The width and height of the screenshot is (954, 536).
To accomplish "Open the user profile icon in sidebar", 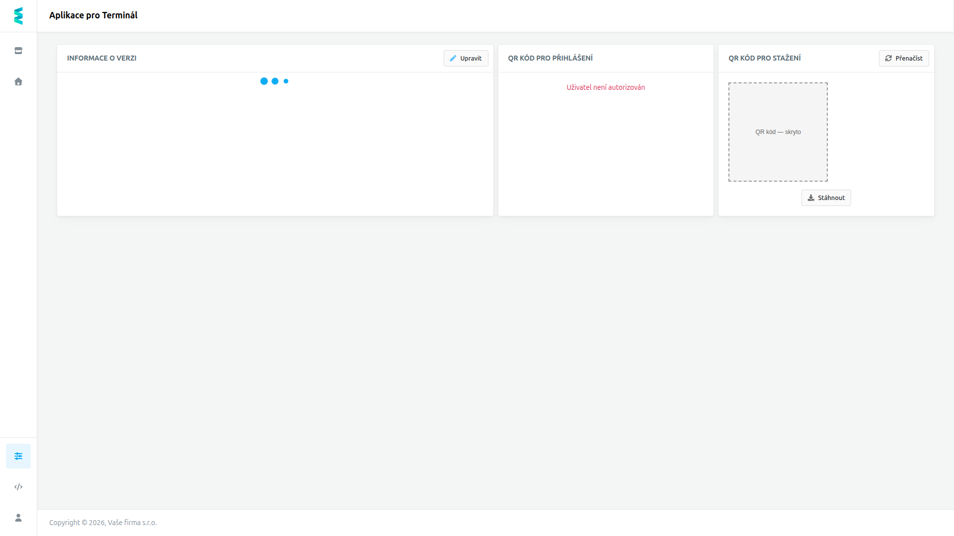I will tap(18, 518).
